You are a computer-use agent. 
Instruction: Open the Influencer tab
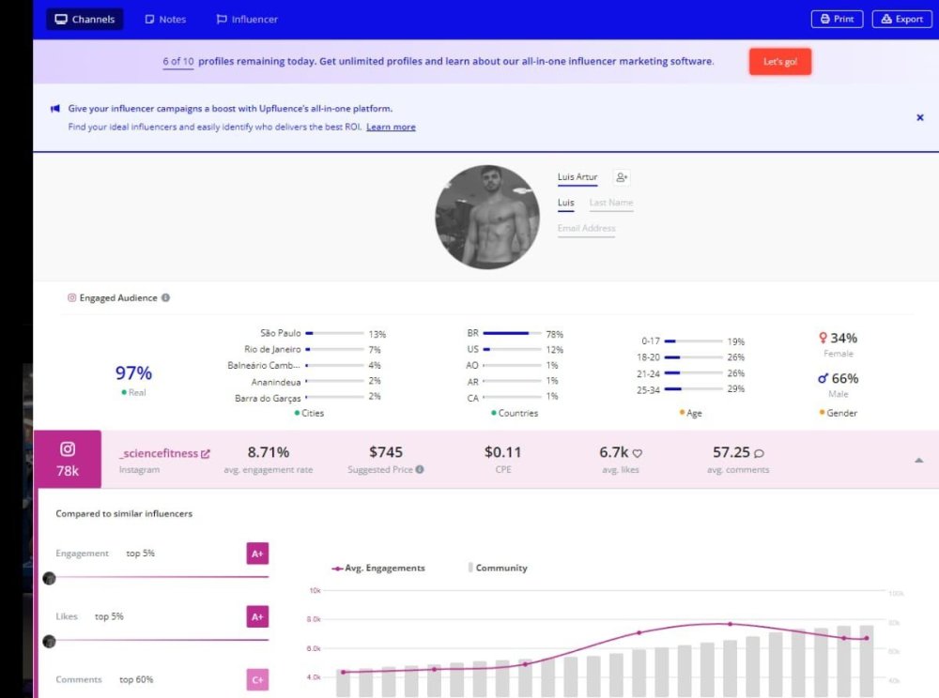[247, 19]
